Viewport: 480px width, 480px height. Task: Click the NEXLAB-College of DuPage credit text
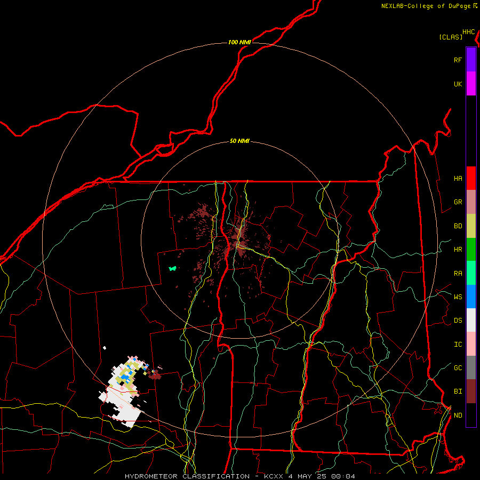coord(426,6)
